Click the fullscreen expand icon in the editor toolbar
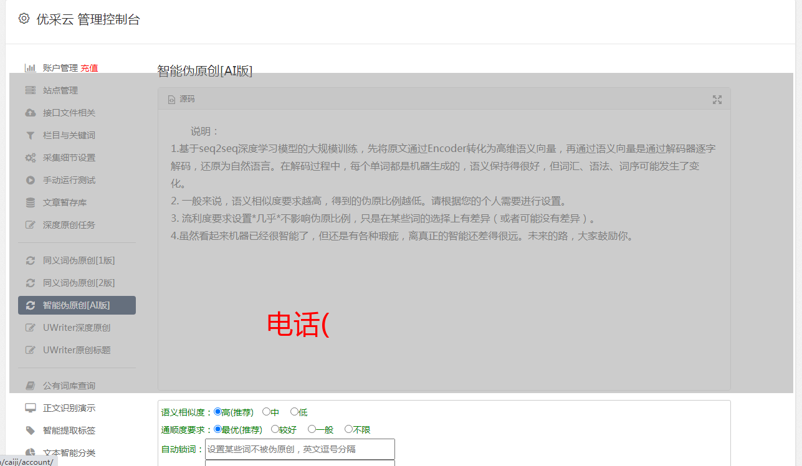Viewport: 802px width, 466px height. click(717, 100)
